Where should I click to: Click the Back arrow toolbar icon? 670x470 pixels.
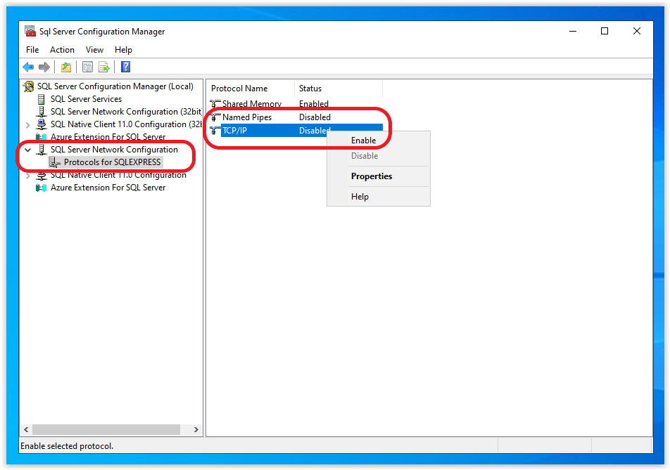click(28, 67)
